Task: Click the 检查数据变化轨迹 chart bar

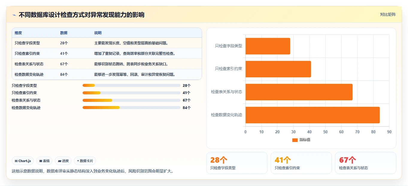Action: (x=313, y=115)
